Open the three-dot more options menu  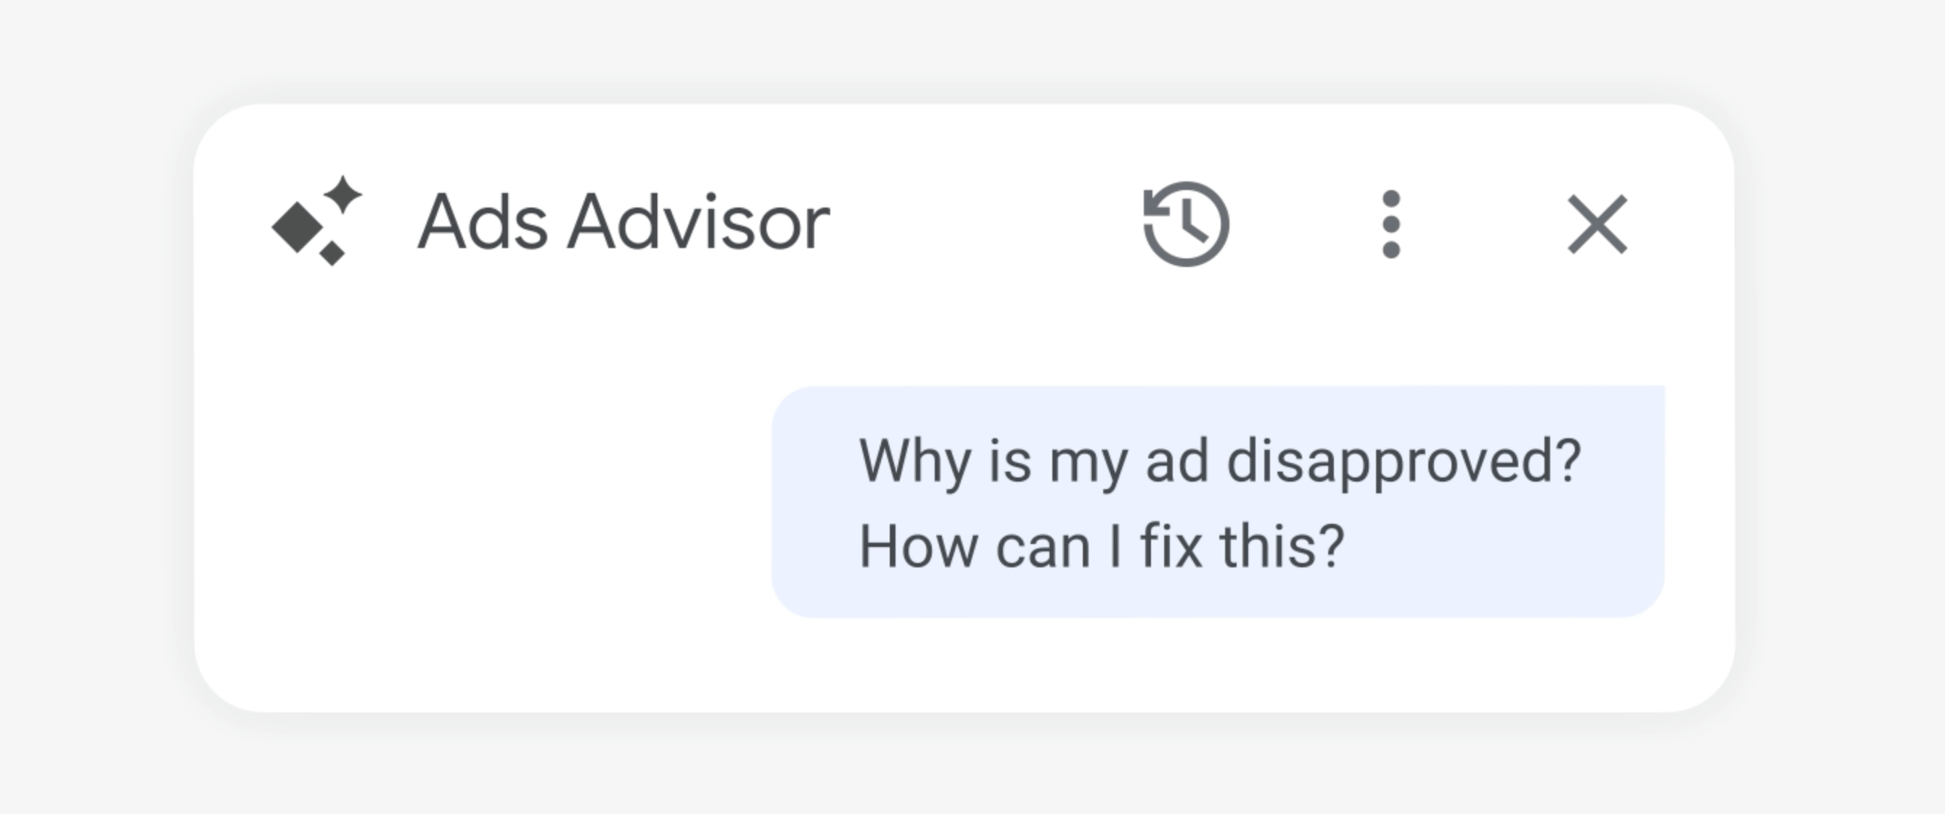pyautogui.click(x=1391, y=223)
